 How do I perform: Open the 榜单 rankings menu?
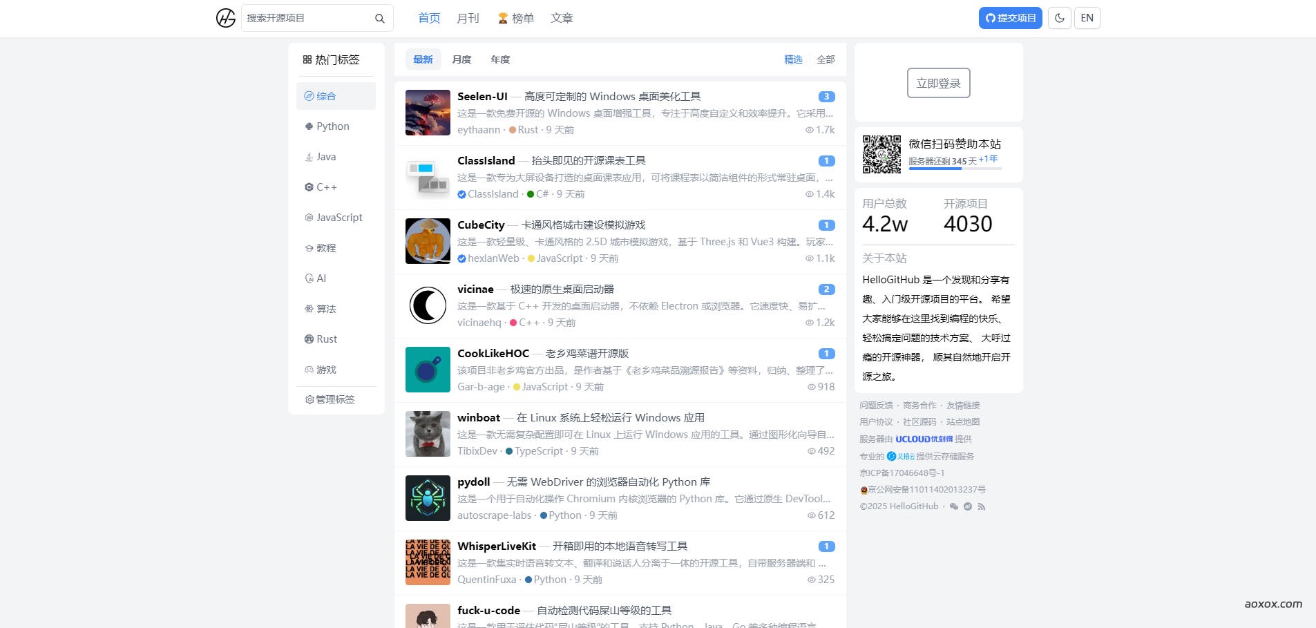click(x=516, y=18)
